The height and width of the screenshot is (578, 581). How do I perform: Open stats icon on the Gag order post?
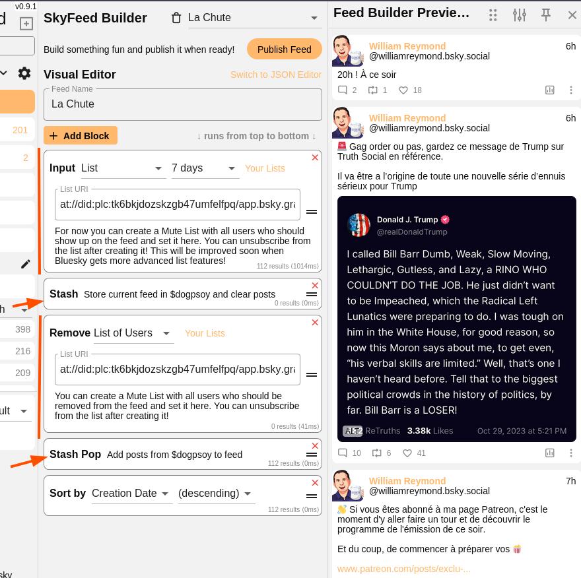pyautogui.click(x=549, y=453)
